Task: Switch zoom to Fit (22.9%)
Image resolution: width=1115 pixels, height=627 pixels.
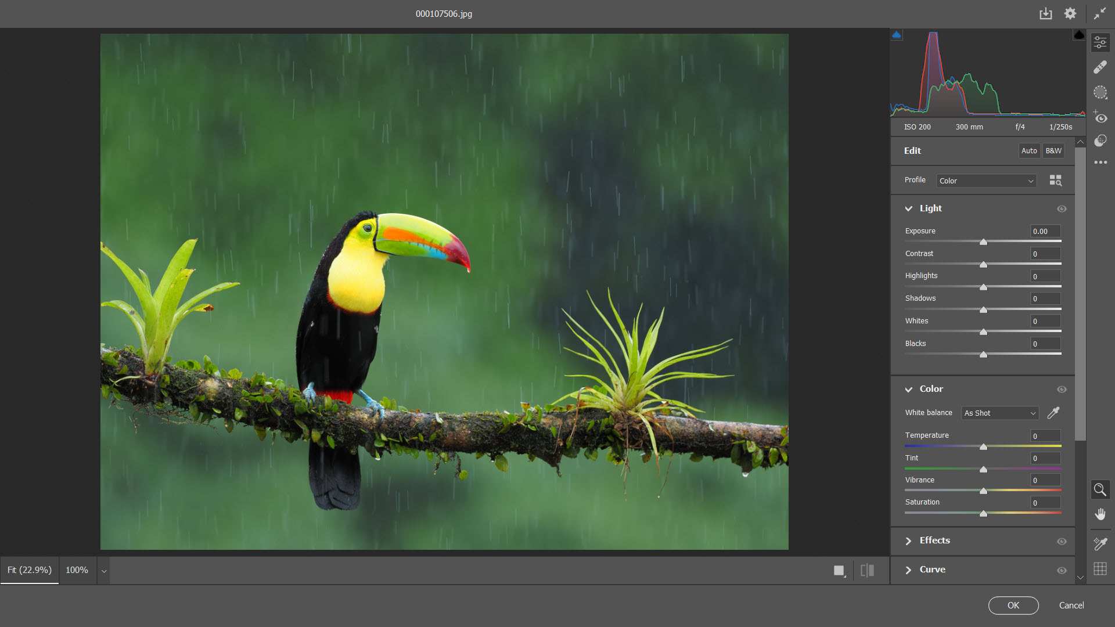Action: point(30,570)
